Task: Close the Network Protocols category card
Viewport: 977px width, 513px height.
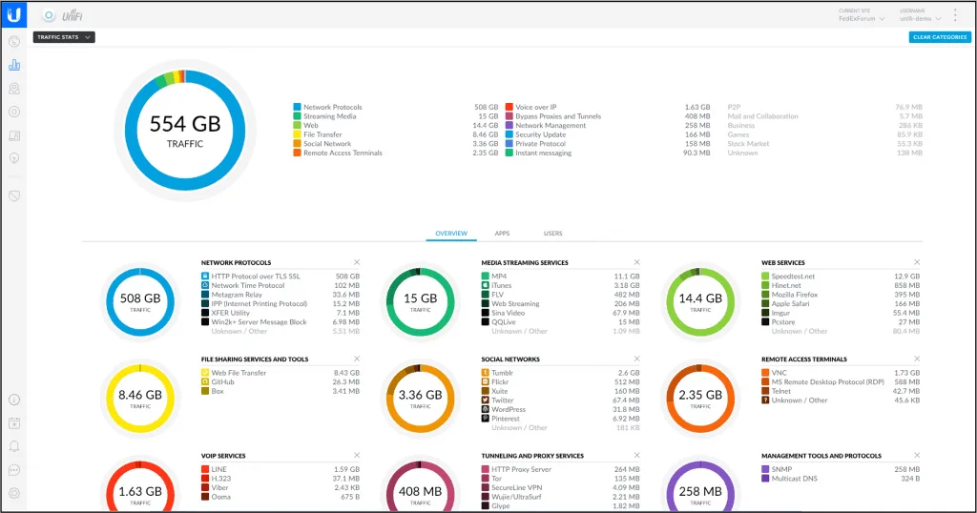Action: [x=357, y=262]
